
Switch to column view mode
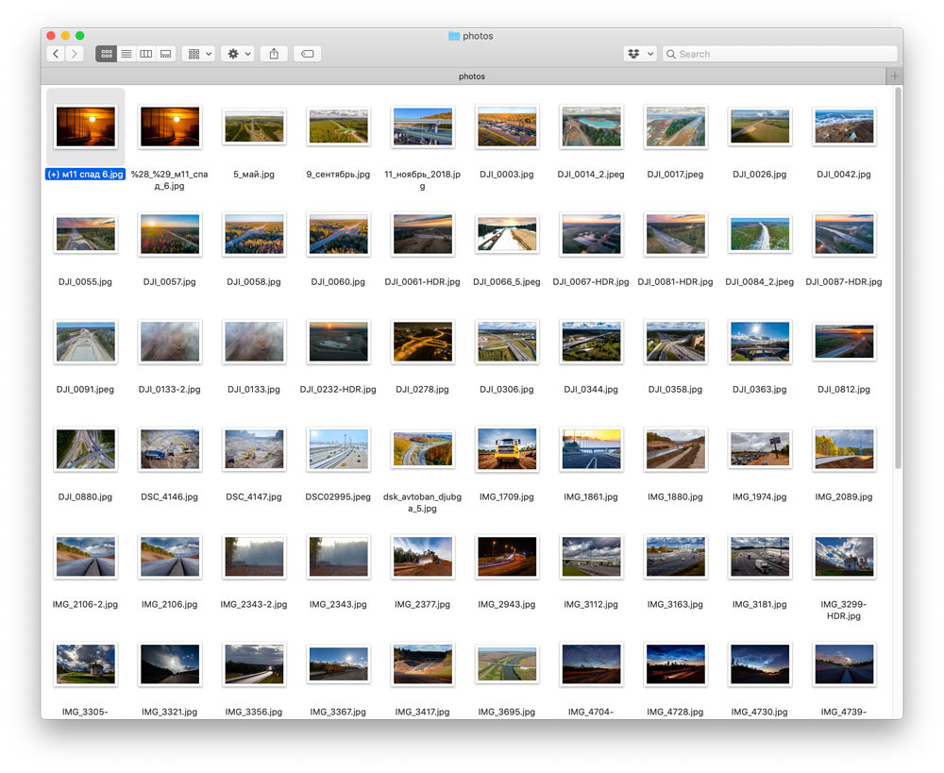[x=146, y=54]
